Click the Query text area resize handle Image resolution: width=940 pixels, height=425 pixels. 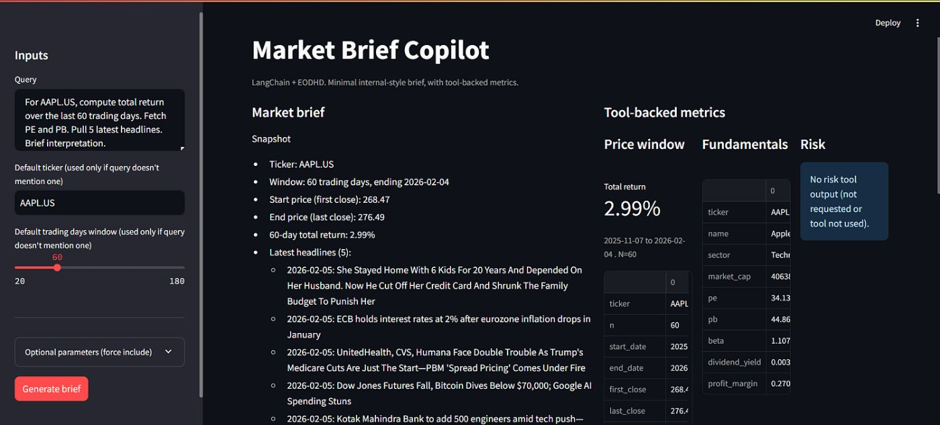click(x=181, y=148)
